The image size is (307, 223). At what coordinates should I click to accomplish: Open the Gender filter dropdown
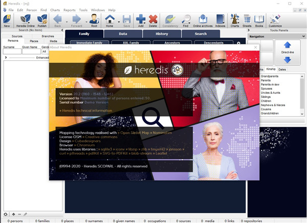pyautogui.click(x=45, y=51)
